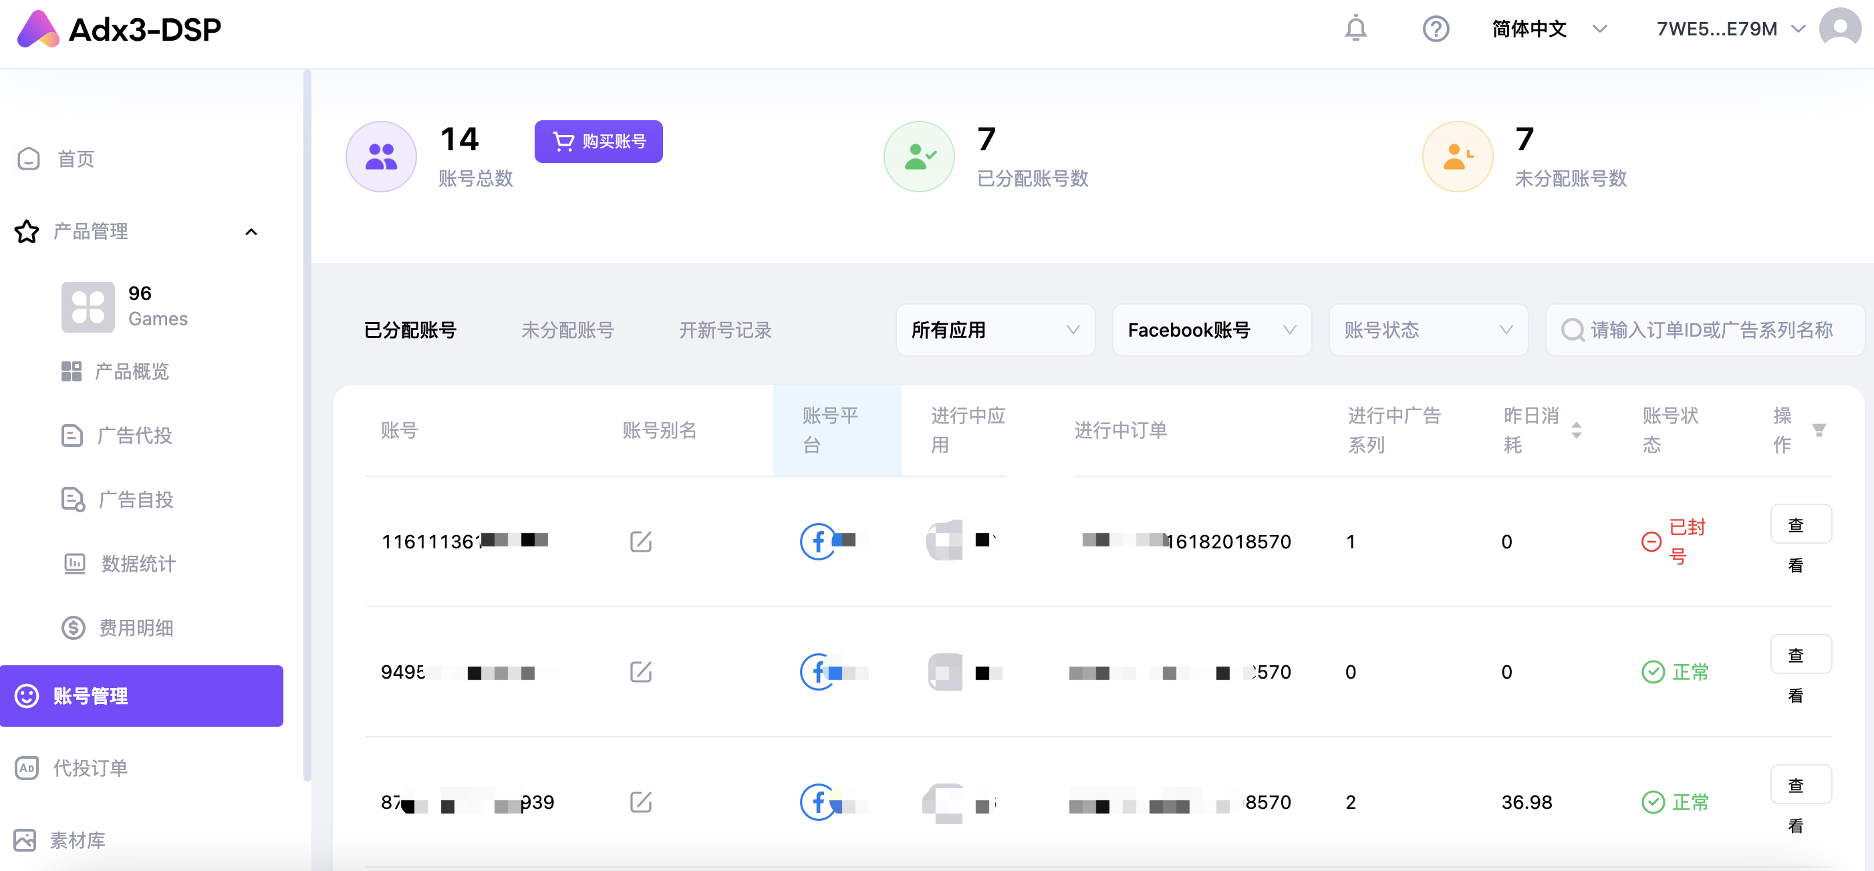Click 查看 for the banned account row

coord(1799,524)
